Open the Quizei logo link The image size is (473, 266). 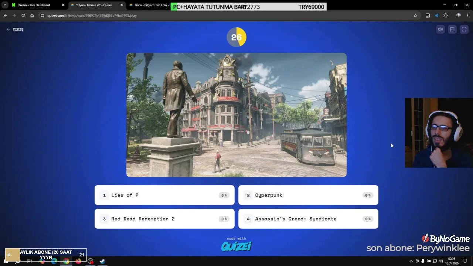[236, 246]
